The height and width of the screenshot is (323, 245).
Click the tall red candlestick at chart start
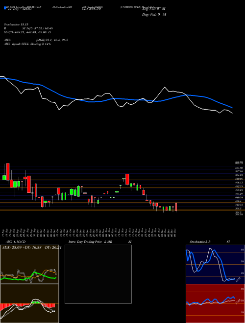point(8,172)
